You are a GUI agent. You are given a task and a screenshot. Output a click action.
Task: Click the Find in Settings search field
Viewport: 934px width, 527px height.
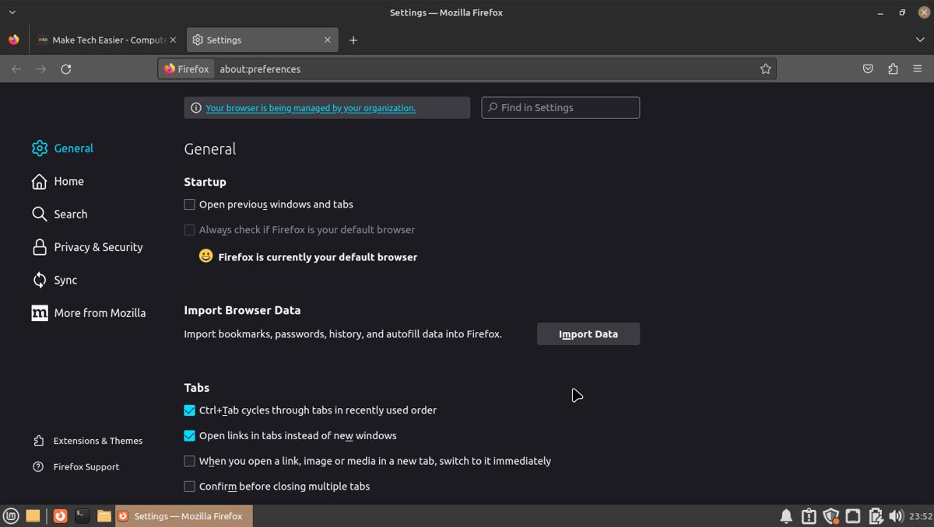pos(560,106)
